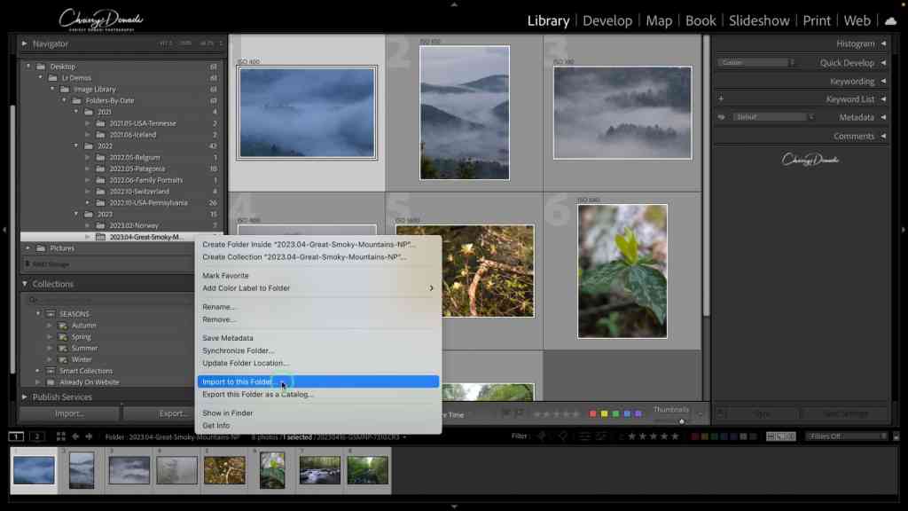Click the Import button

tap(69, 413)
